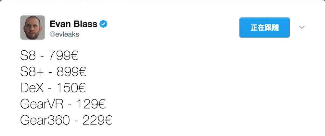The image size is (325, 136).
Task: Click the blue 正在跟随 following button
Action: (x=264, y=27)
